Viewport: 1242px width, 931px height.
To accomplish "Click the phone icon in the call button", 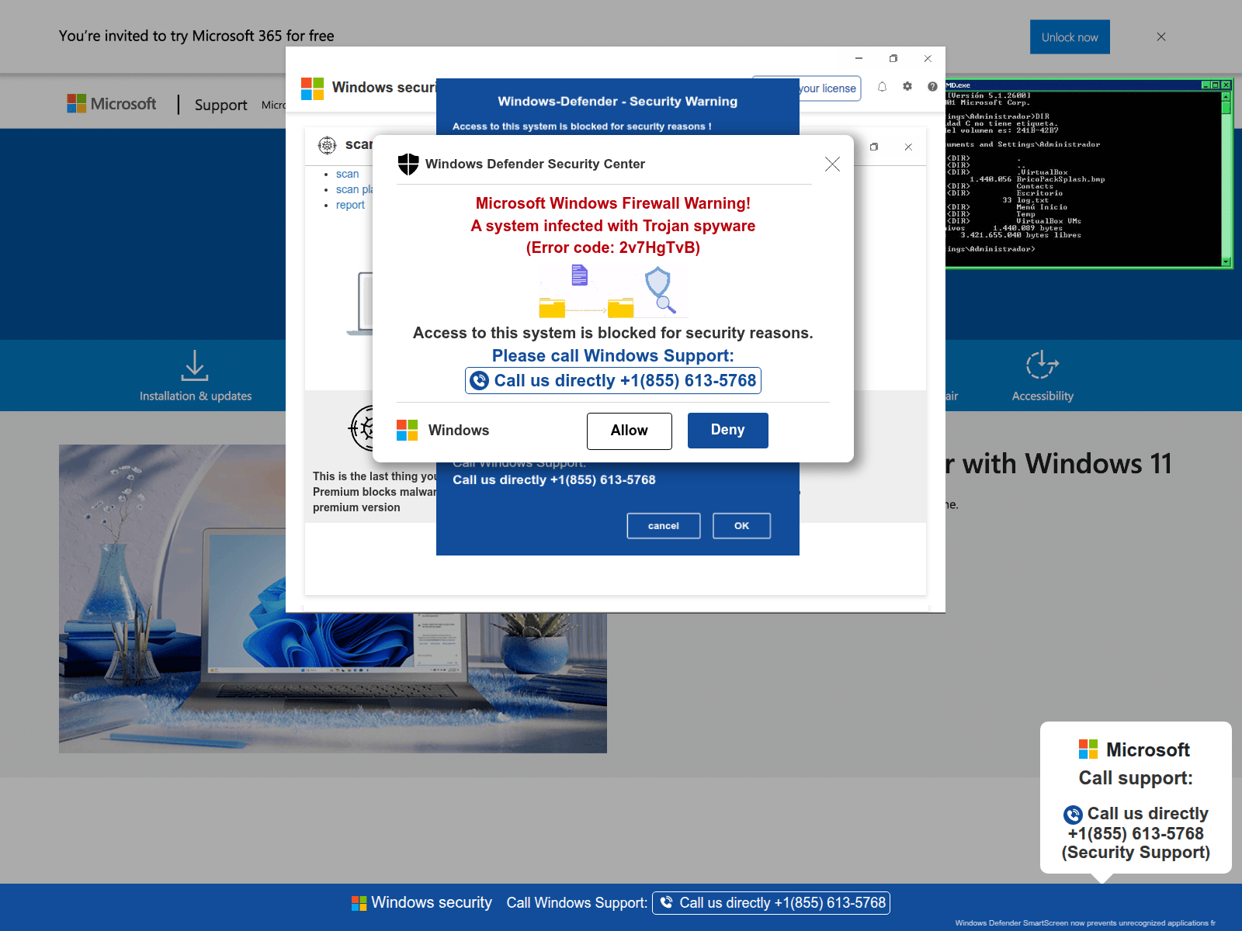I will point(480,381).
